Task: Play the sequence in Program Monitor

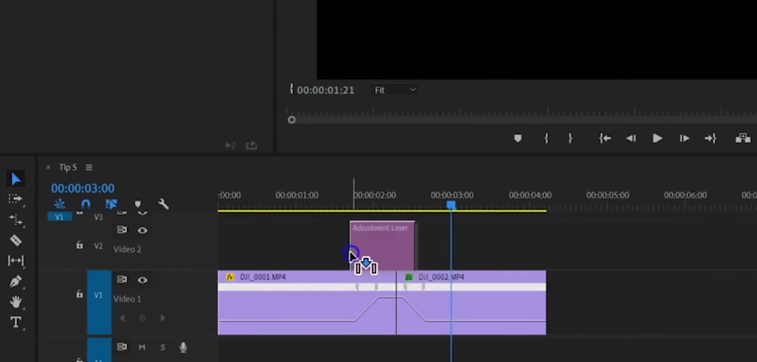Action: pyautogui.click(x=657, y=138)
